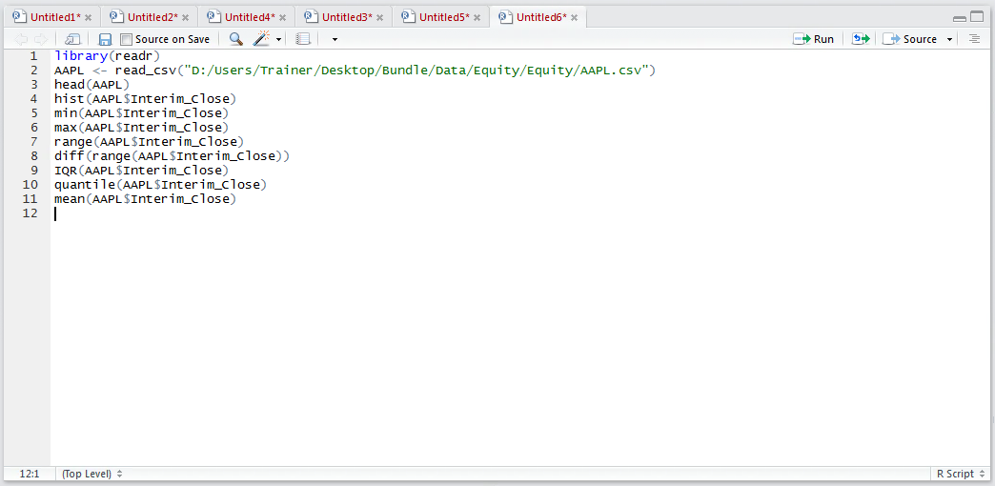Image resolution: width=995 pixels, height=486 pixels.
Task: Maximize the source pane
Action: coord(977,18)
